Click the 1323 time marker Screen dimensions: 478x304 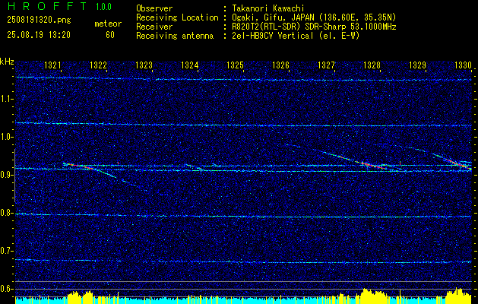(x=144, y=65)
